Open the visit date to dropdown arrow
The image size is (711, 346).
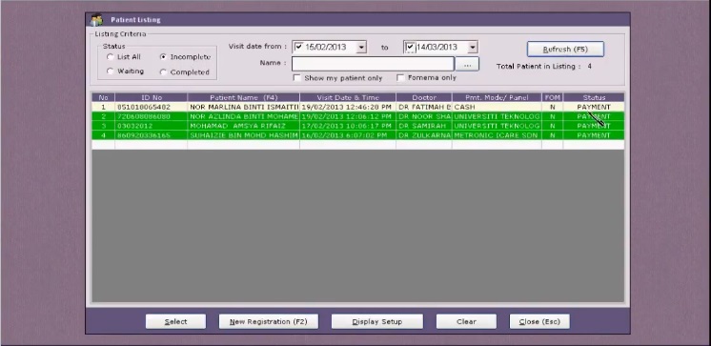[x=473, y=47]
